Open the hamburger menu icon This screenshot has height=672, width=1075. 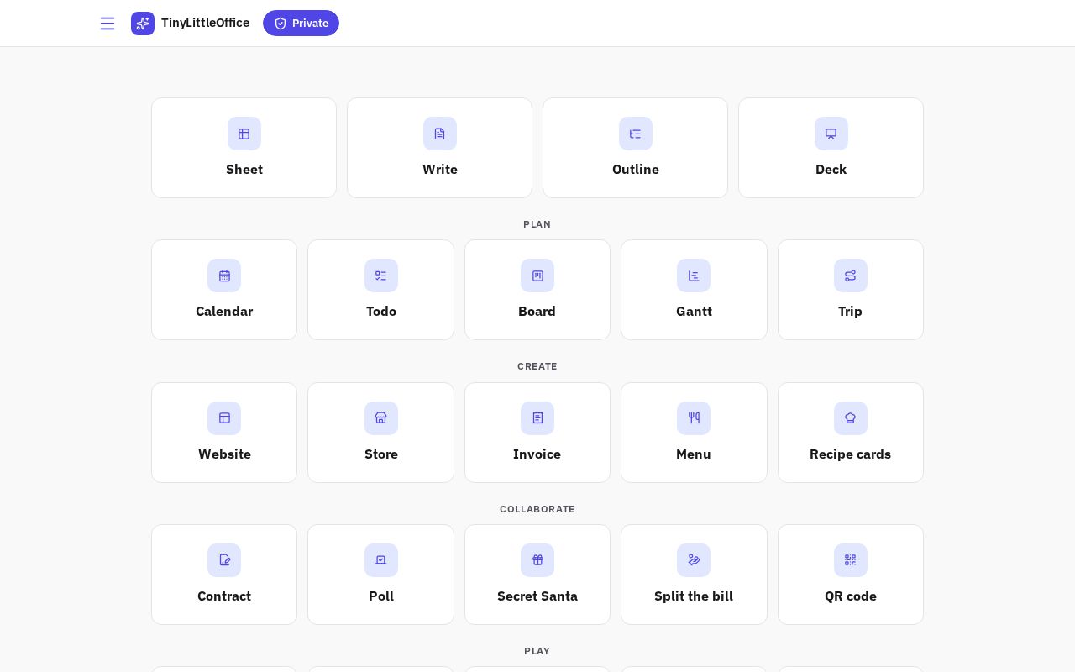tap(107, 24)
